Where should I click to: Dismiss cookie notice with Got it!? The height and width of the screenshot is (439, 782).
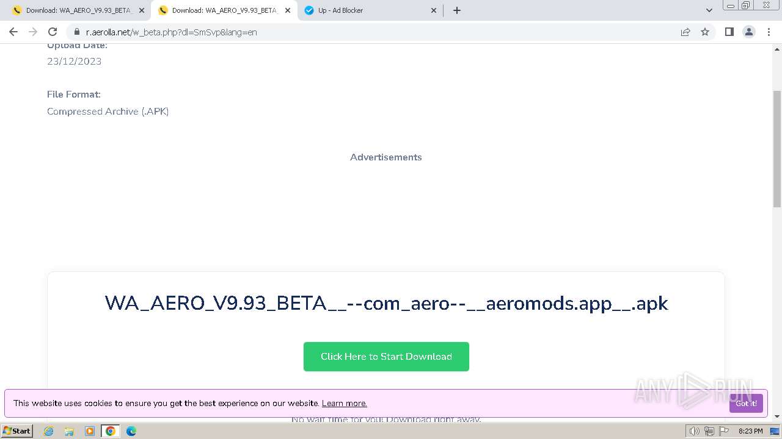746,404
